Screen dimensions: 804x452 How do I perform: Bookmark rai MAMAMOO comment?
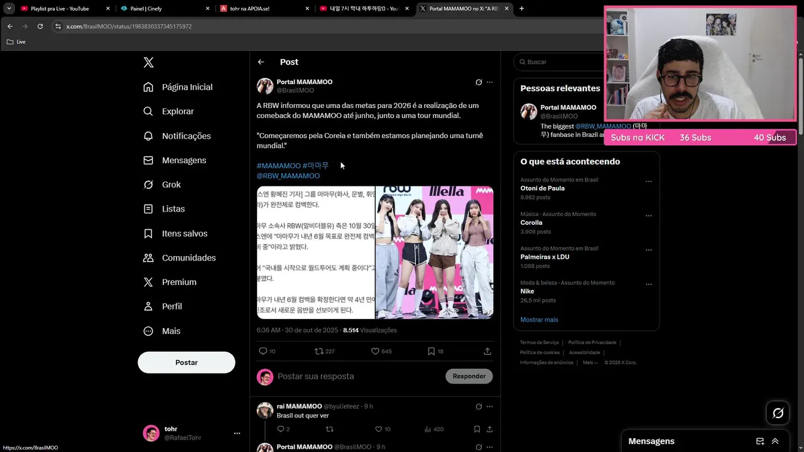pos(477,429)
